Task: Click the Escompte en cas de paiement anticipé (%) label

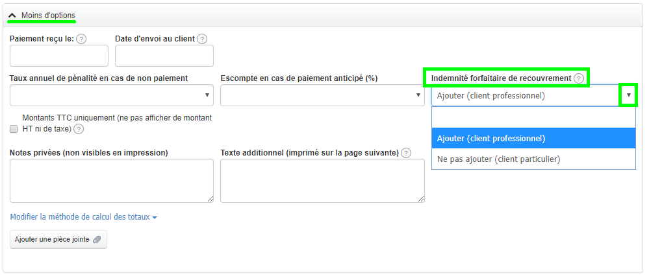Action: click(299, 78)
